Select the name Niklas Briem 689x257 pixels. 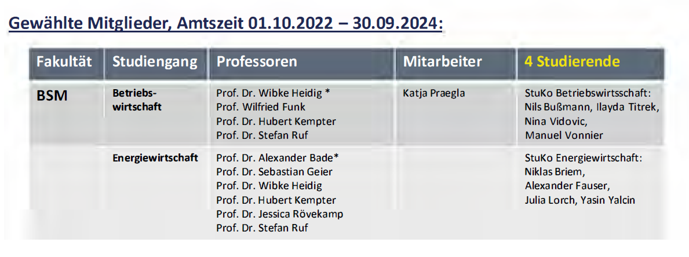click(555, 172)
